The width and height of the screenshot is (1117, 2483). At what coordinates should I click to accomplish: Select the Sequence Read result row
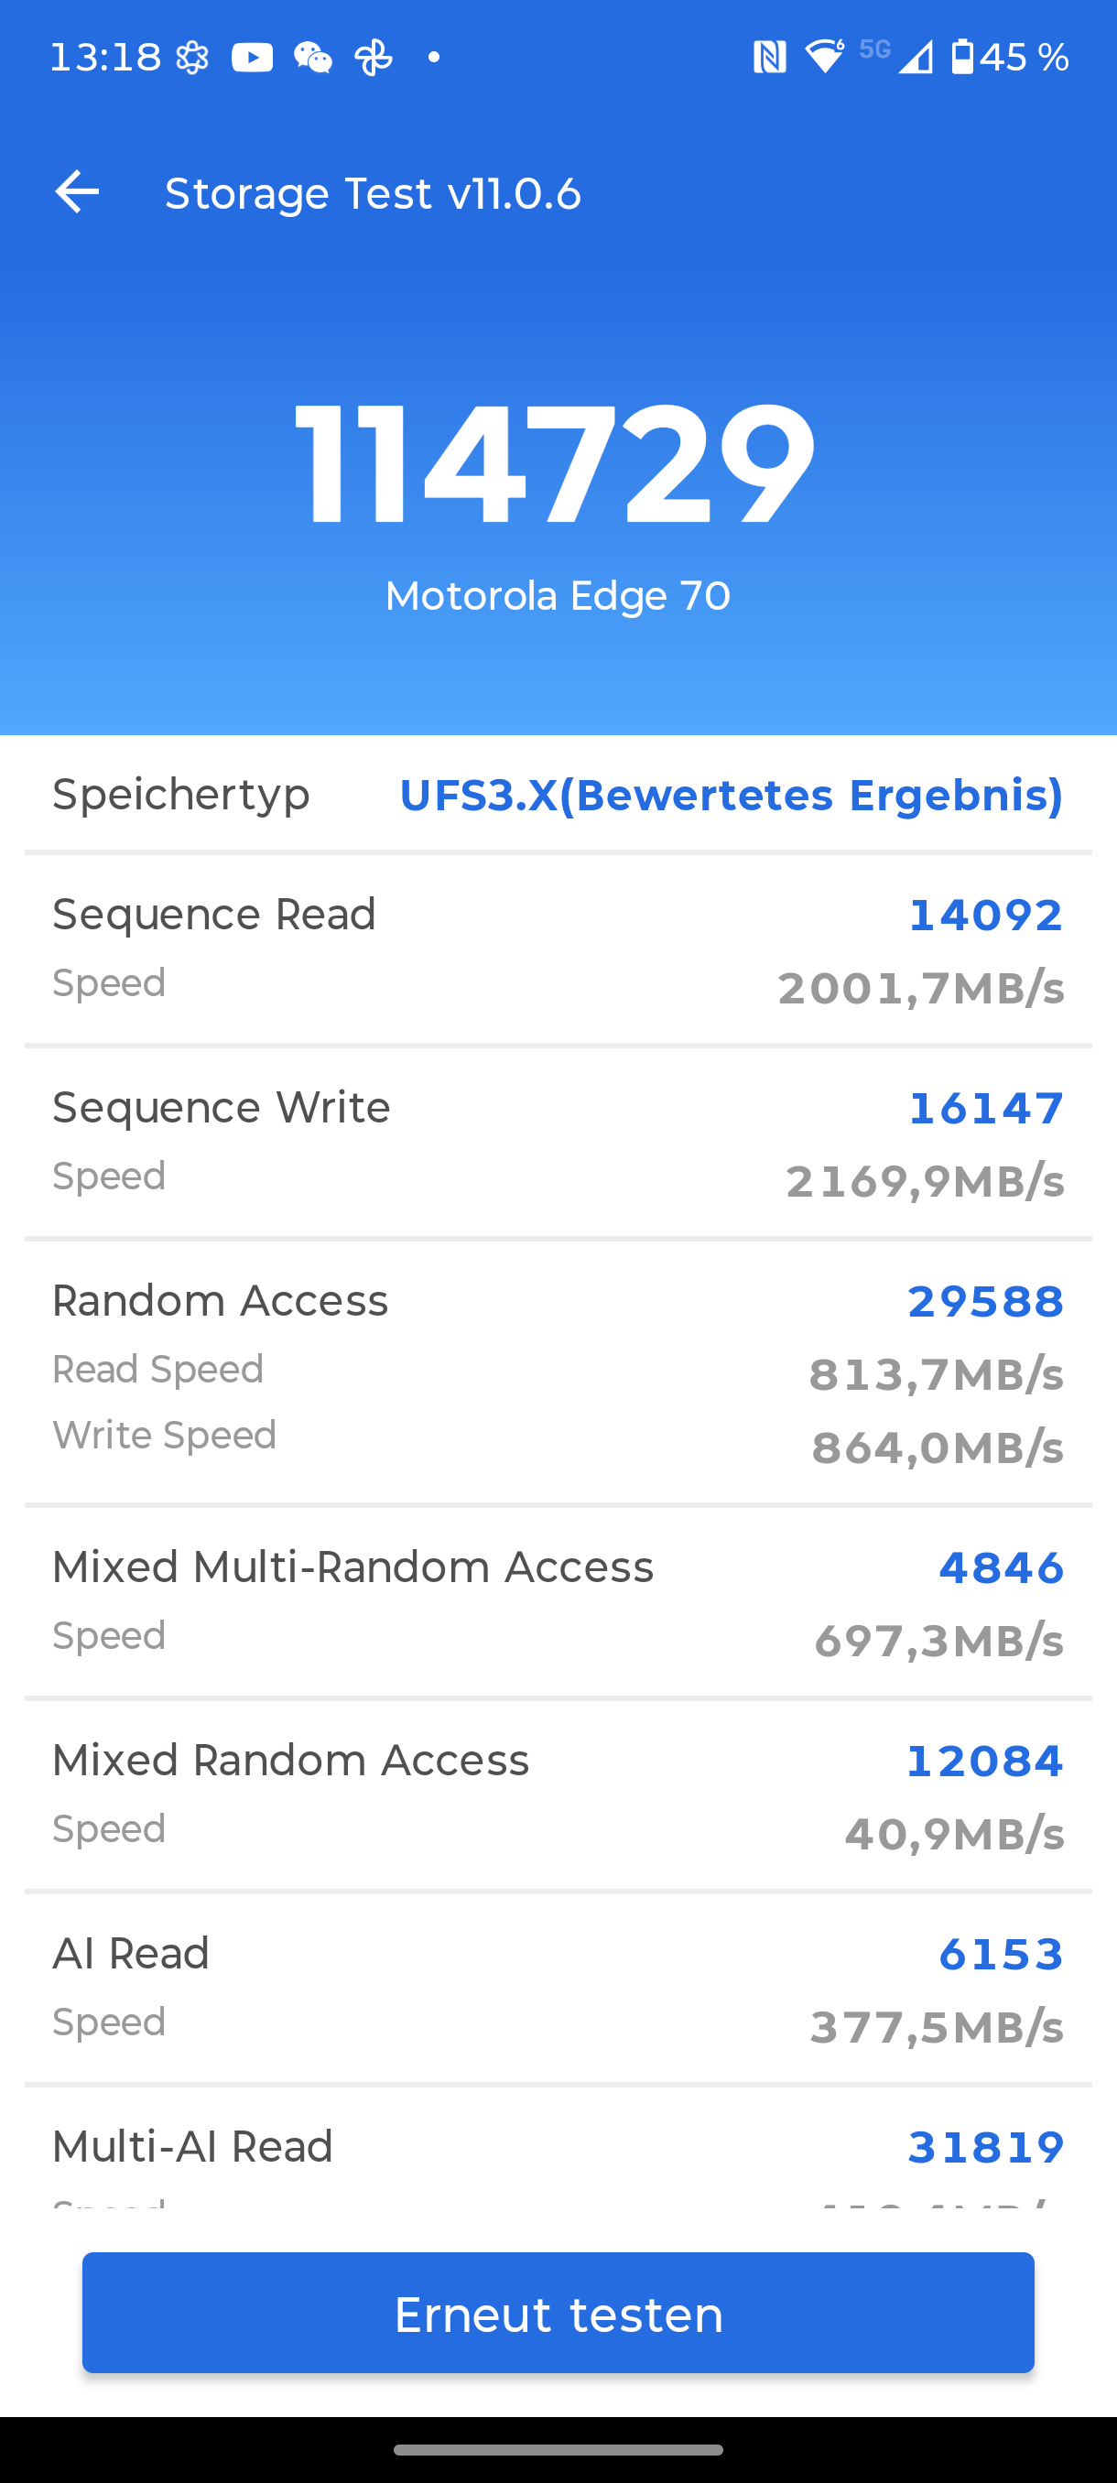pyautogui.click(x=558, y=949)
